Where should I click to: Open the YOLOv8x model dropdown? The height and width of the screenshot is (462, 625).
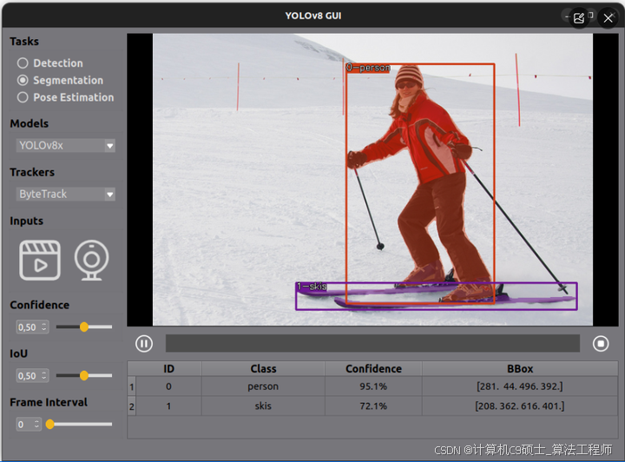(x=66, y=146)
